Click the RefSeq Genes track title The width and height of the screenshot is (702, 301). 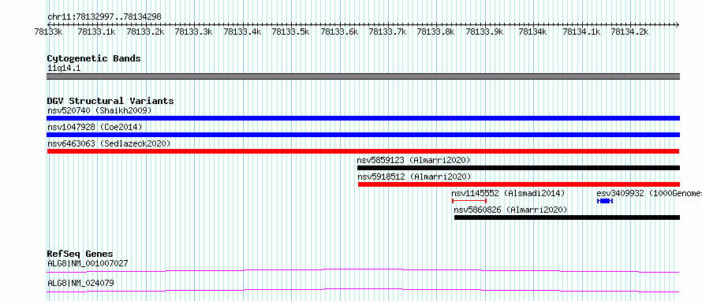[80, 254]
